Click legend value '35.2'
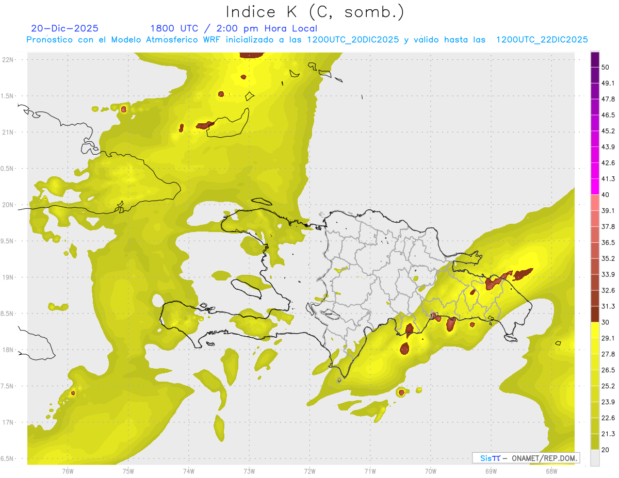 click(608, 259)
